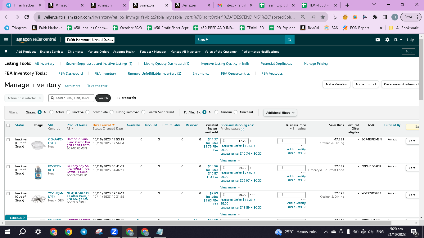Click the Amazon Seller Central logo
This screenshot has height=238, width=424.
[36, 40]
